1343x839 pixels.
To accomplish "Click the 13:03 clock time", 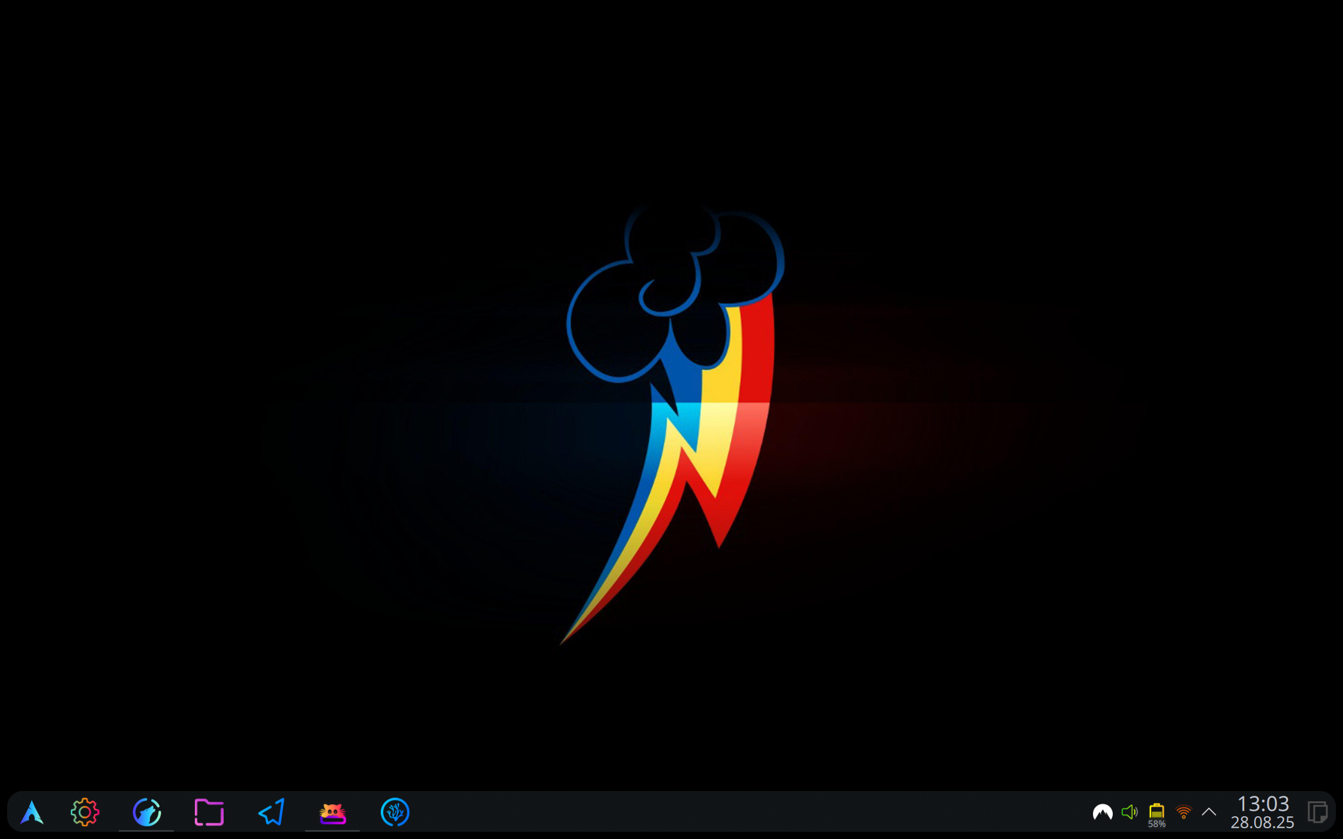I will click(x=1263, y=804).
